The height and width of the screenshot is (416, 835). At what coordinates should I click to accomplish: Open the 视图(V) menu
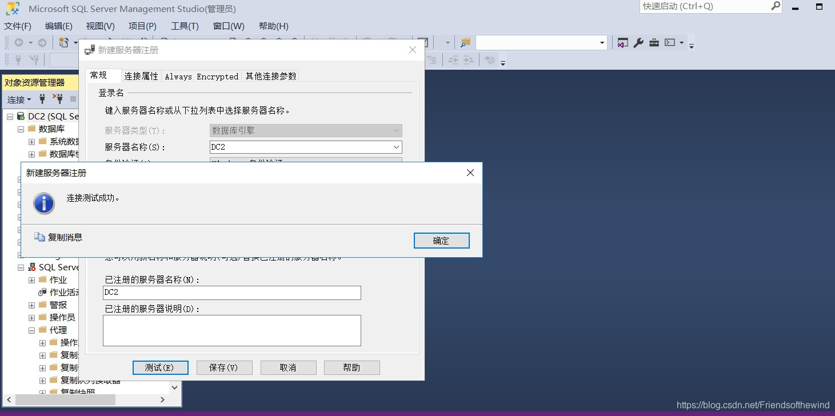point(101,26)
